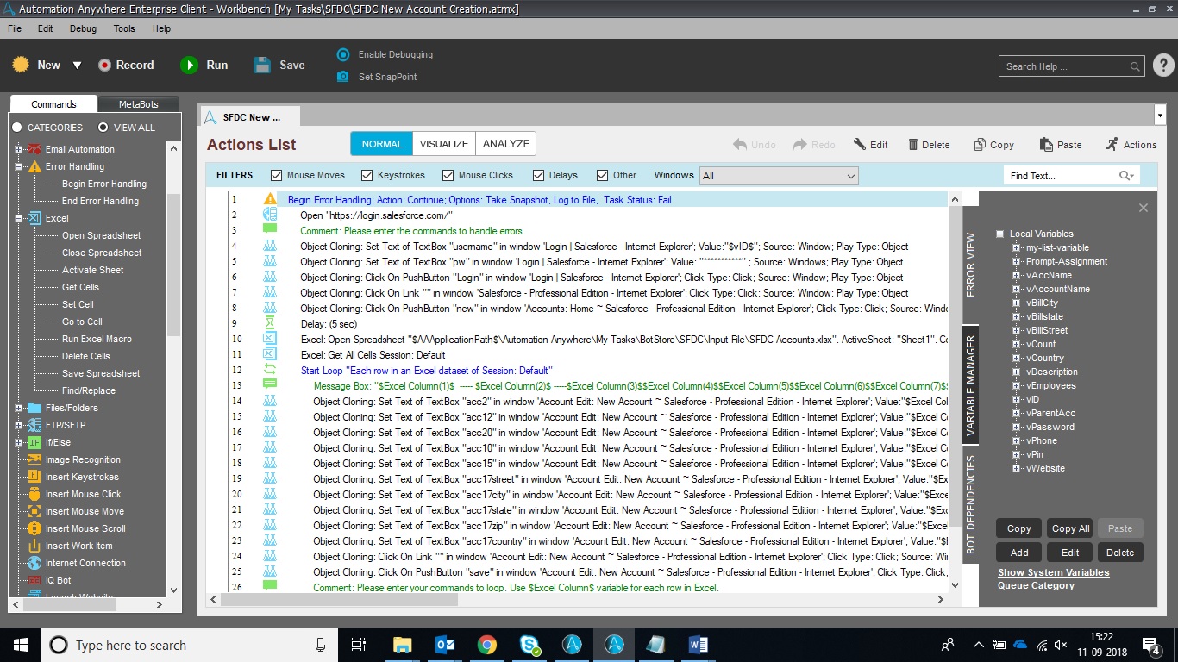Screen dimensions: 1178x662
Task: Click the Set SnapPoint camera icon
Action: click(x=343, y=77)
